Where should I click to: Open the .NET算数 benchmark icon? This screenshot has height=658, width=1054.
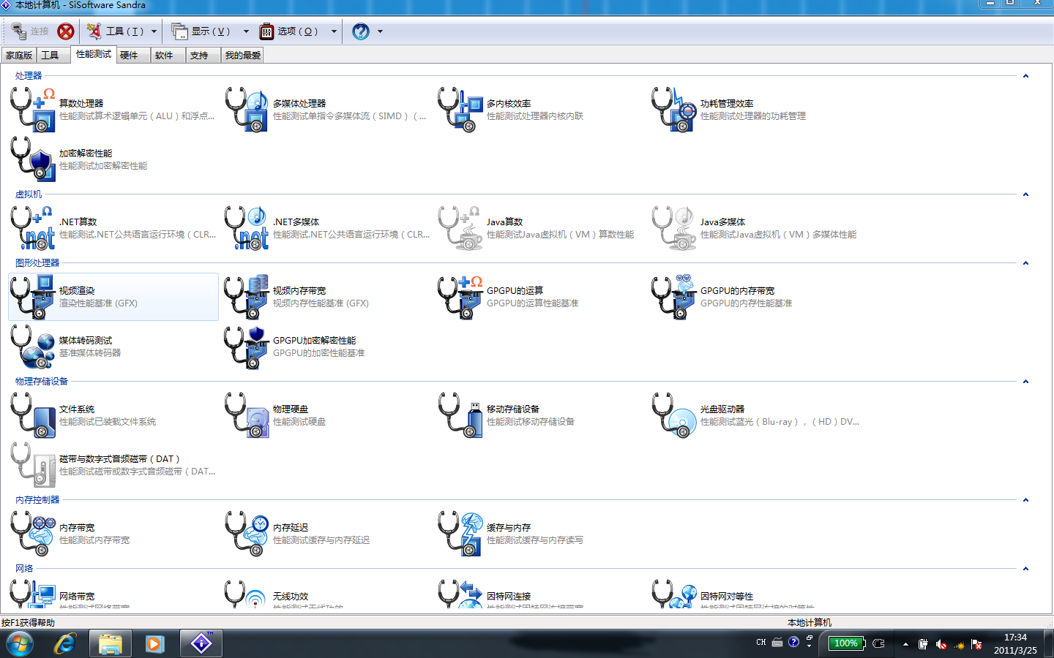pos(33,228)
